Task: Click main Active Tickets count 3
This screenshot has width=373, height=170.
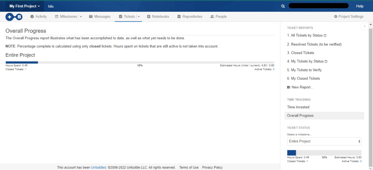Action: (x=274, y=70)
